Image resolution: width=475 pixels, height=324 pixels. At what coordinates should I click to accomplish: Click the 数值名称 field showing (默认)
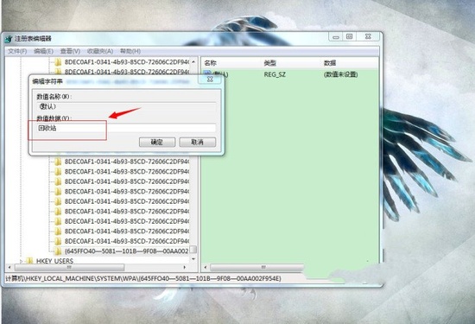point(126,106)
